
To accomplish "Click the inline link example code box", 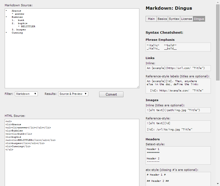I will coord(178,68).
